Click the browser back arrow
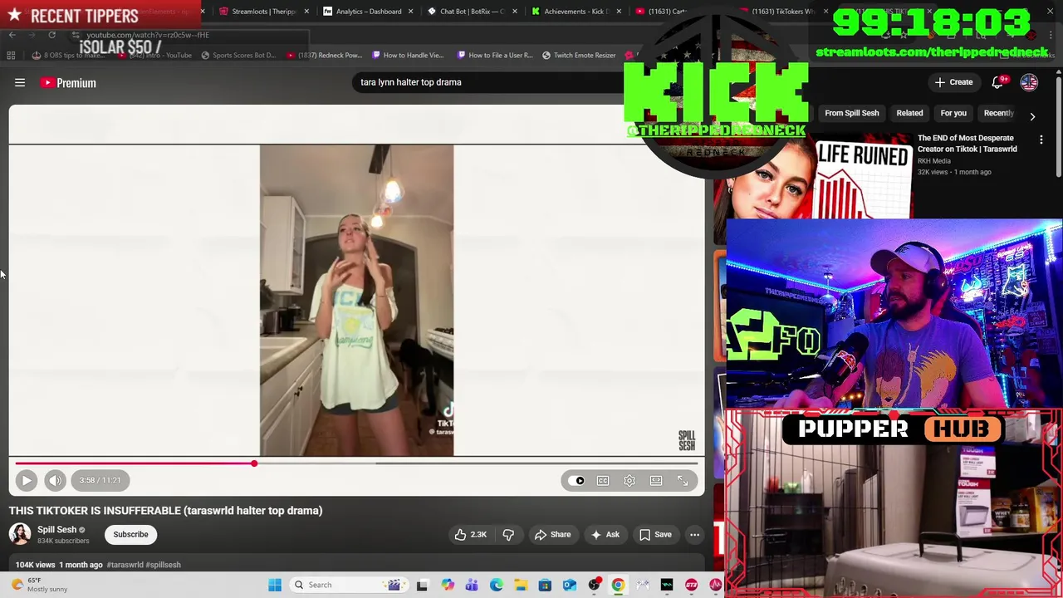The height and width of the screenshot is (598, 1063). (12, 35)
